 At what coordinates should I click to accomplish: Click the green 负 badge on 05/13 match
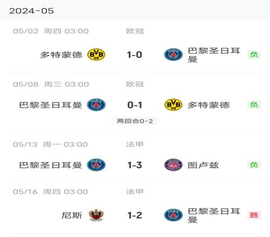(254, 165)
